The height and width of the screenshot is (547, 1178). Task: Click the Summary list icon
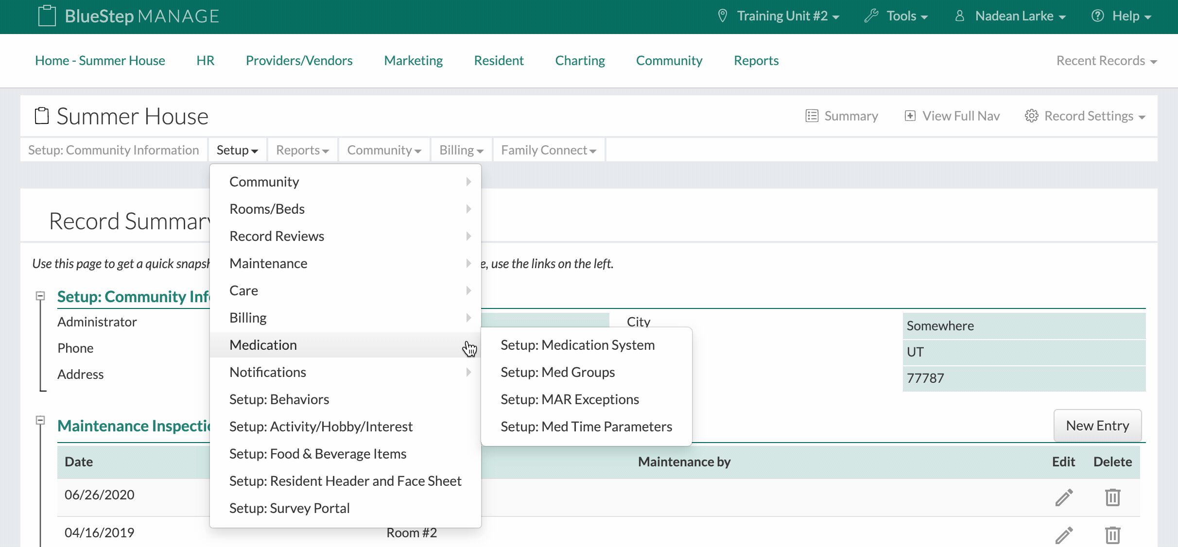coord(812,116)
